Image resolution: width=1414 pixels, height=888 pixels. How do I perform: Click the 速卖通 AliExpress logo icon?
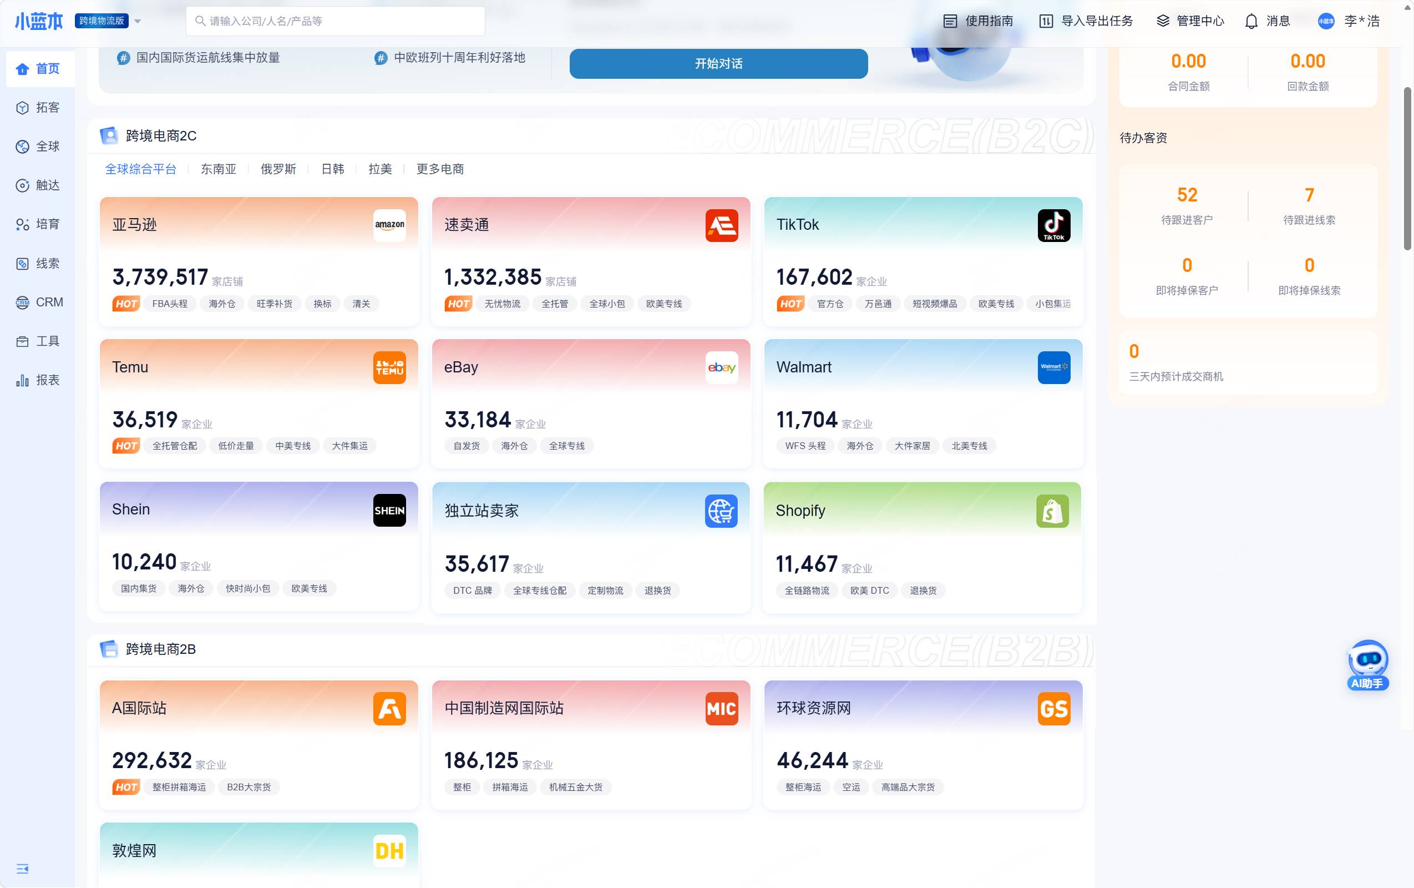pyautogui.click(x=721, y=225)
